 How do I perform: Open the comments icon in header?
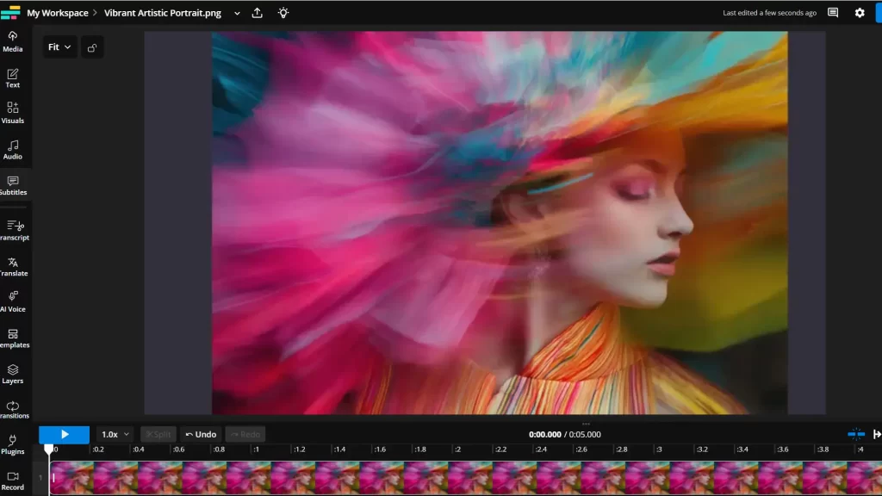coord(833,13)
